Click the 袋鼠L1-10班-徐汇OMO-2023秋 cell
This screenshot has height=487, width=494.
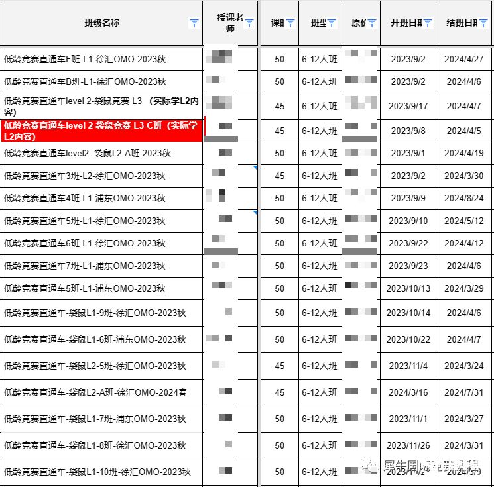pyautogui.click(x=97, y=472)
